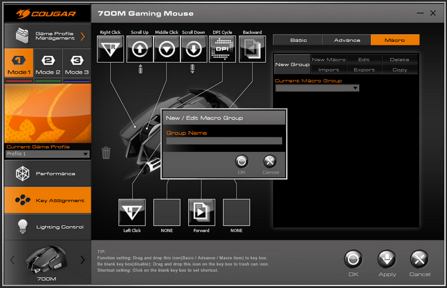Cancel the New / Edit Macro Group dialog
Screen dimensions: 447x288
(x=270, y=162)
